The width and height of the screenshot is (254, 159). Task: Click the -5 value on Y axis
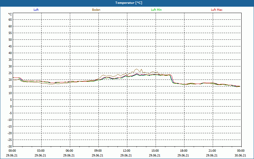pyautogui.click(x=10, y=113)
